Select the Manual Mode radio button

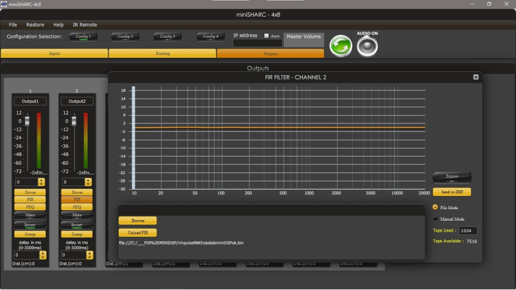pyautogui.click(x=435, y=218)
